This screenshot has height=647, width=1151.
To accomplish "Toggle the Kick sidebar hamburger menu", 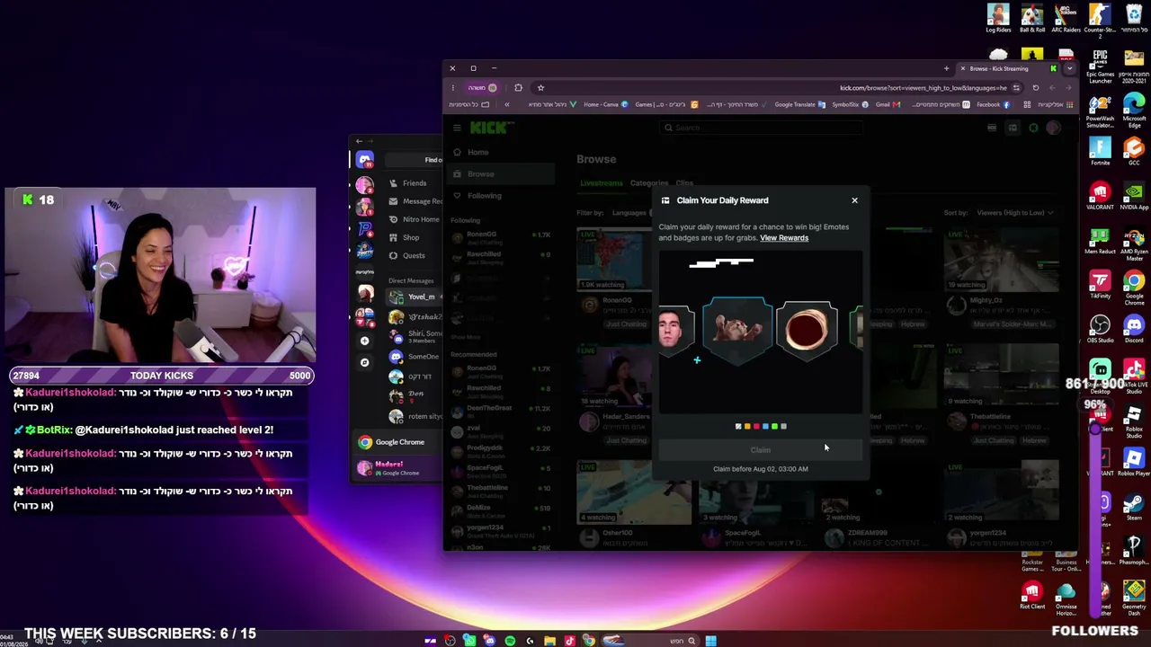I will tap(457, 128).
